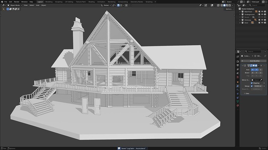
Task: Toggle the Mirror modifier viewport display
Action: pos(254,65)
